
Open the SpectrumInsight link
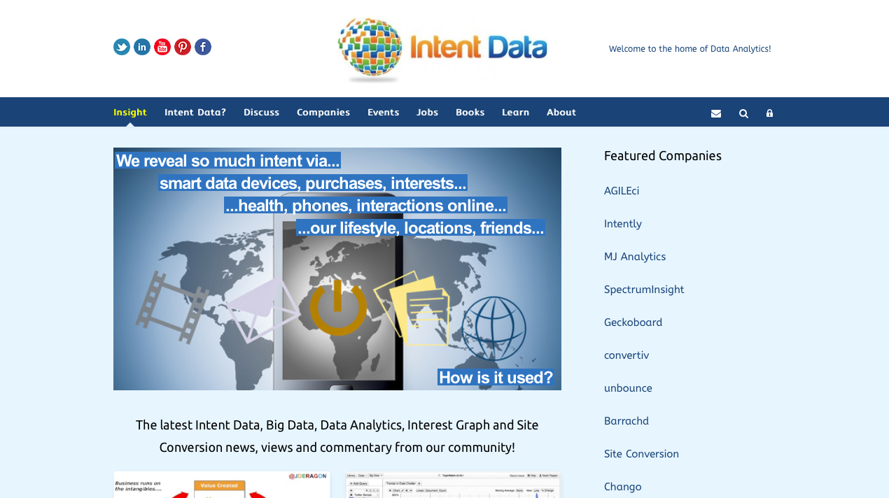pyautogui.click(x=644, y=290)
